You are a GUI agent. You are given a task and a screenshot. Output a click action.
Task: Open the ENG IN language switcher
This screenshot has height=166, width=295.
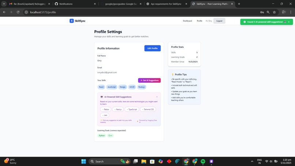click(259, 161)
